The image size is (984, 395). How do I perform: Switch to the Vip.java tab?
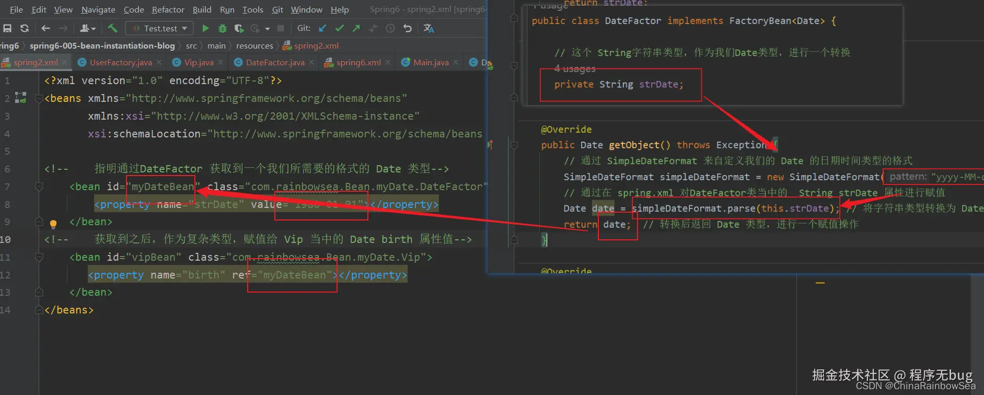[199, 62]
